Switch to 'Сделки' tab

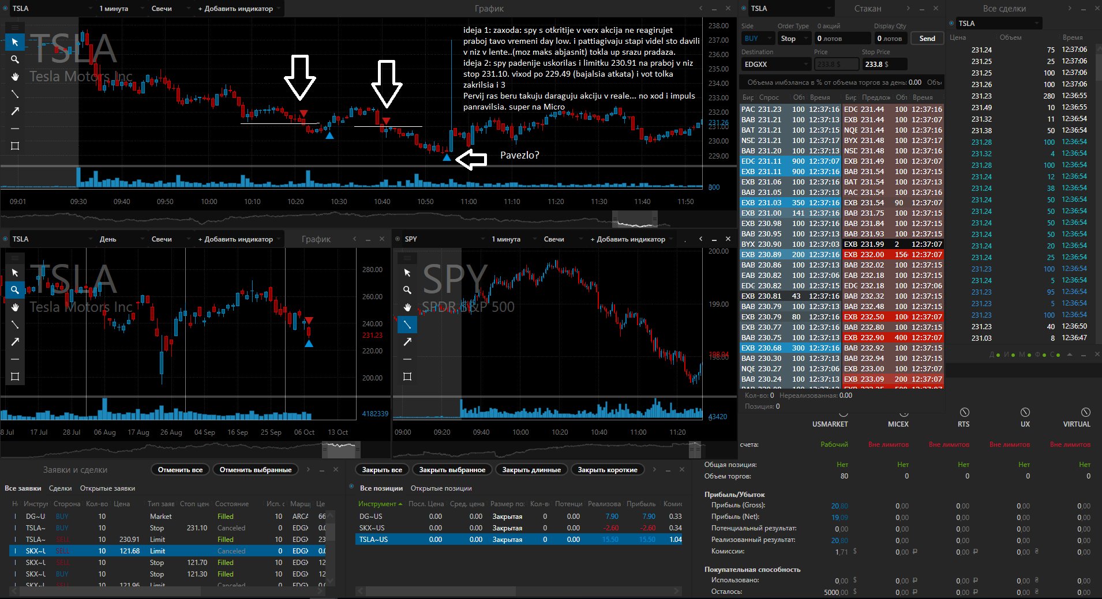pyautogui.click(x=61, y=488)
